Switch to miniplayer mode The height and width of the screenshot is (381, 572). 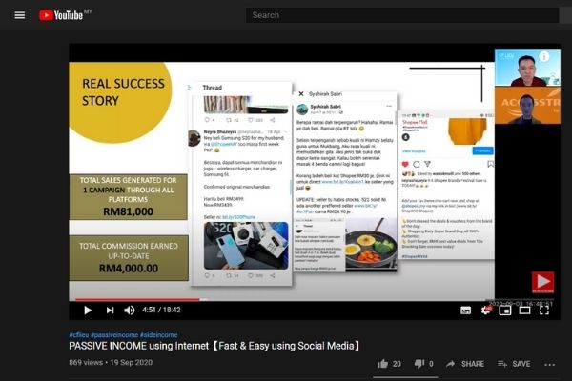pos(505,311)
